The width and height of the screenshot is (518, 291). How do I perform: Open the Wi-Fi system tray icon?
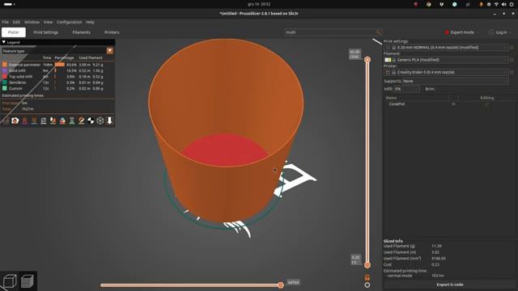coord(496,4)
